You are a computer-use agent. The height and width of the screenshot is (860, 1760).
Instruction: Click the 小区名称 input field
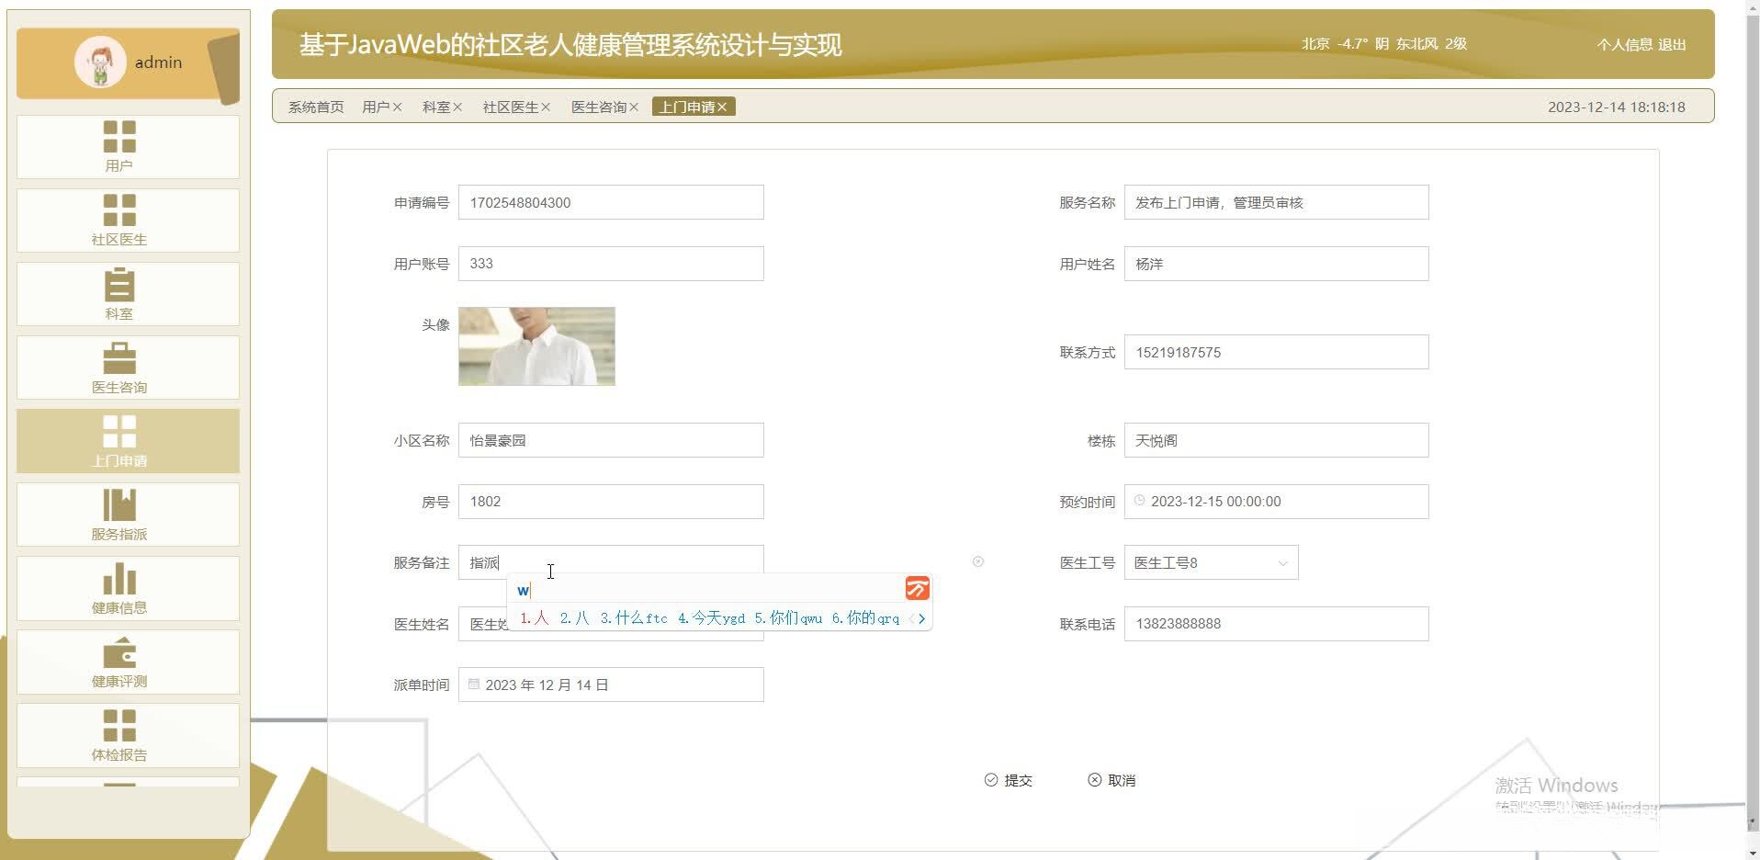(611, 440)
